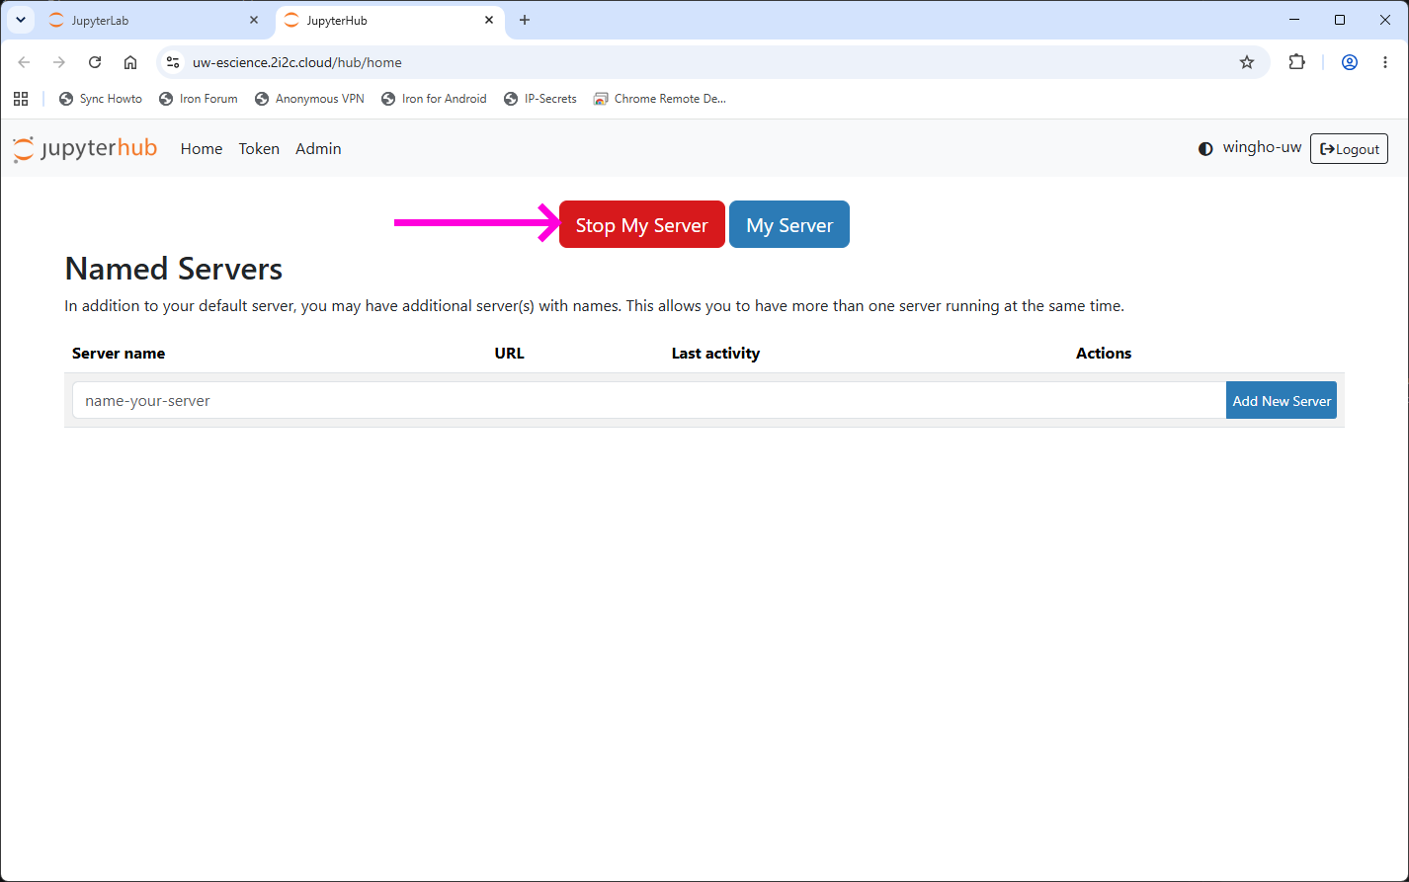Click the Logout button
Image resolution: width=1409 pixels, height=882 pixels.
1349,149
